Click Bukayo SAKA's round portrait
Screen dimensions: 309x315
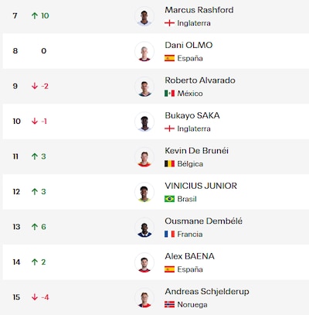[144, 122]
